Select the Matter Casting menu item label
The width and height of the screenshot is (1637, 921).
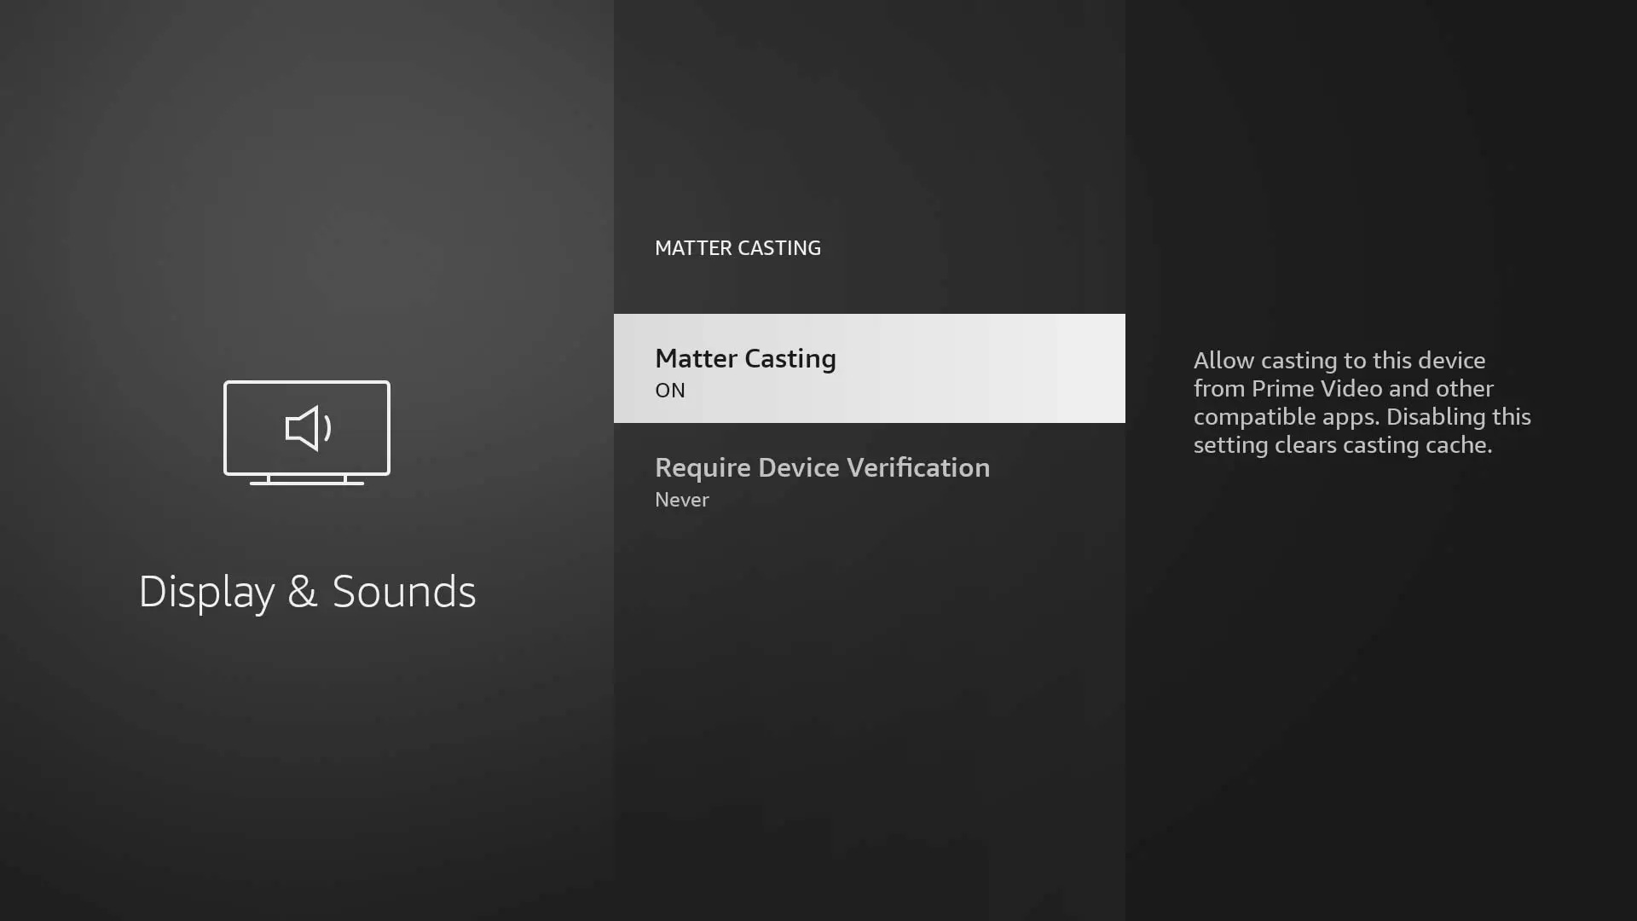pos(745,358)
